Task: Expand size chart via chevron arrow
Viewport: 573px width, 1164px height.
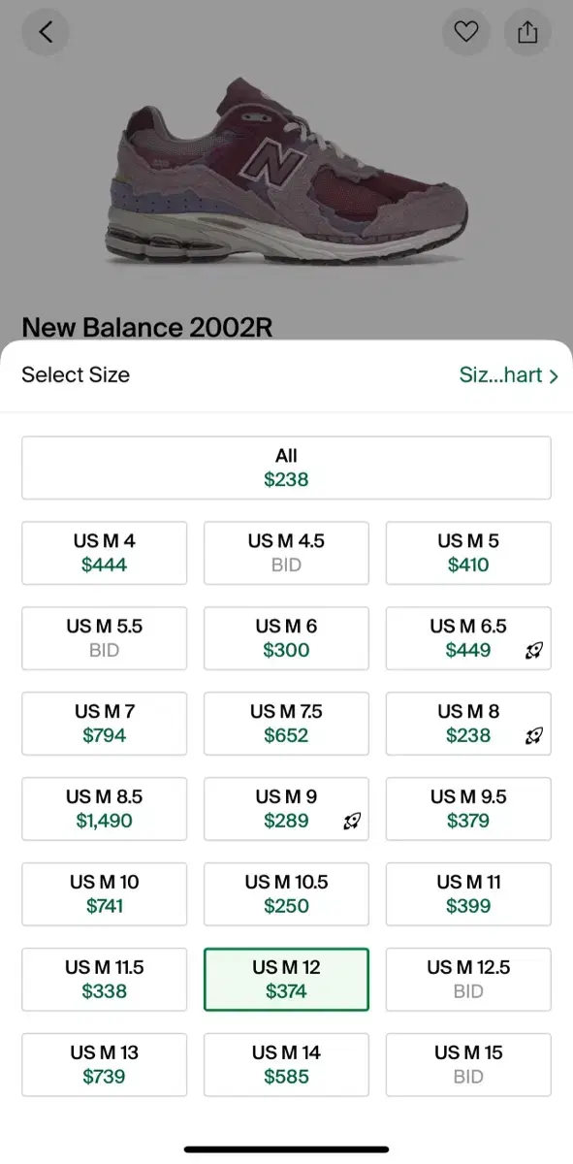Action: (554, 376)
